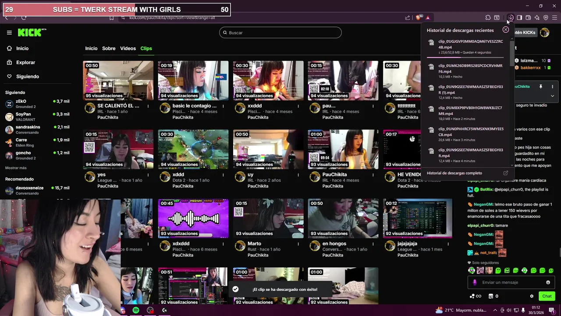Open the browser main menu

[554, 18]
